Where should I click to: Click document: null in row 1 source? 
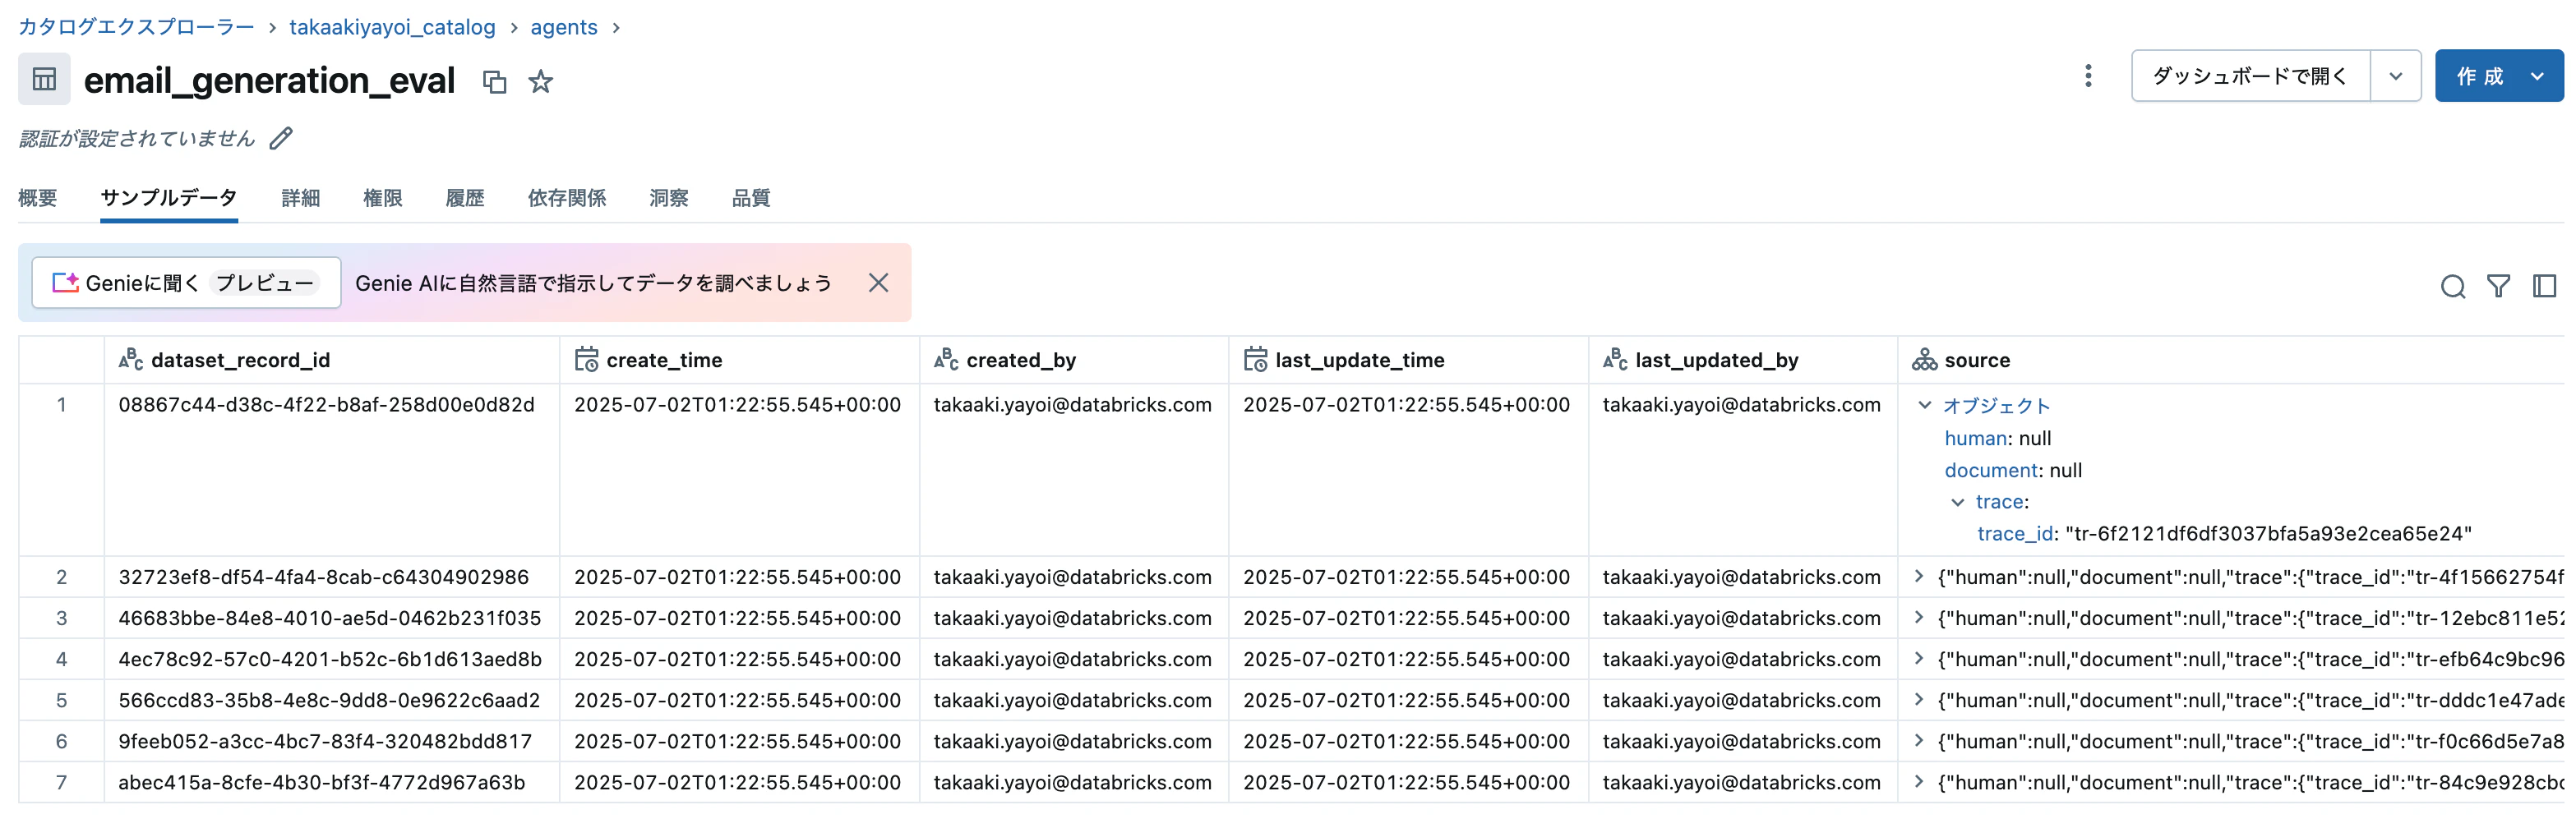pos(2013,469)
